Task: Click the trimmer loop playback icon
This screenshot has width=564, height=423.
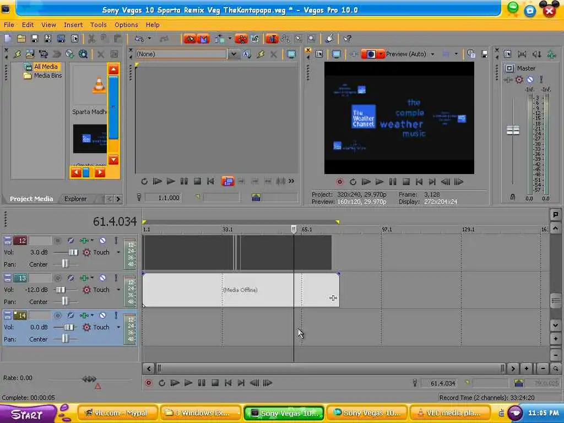Action: (x=144, y=181)
